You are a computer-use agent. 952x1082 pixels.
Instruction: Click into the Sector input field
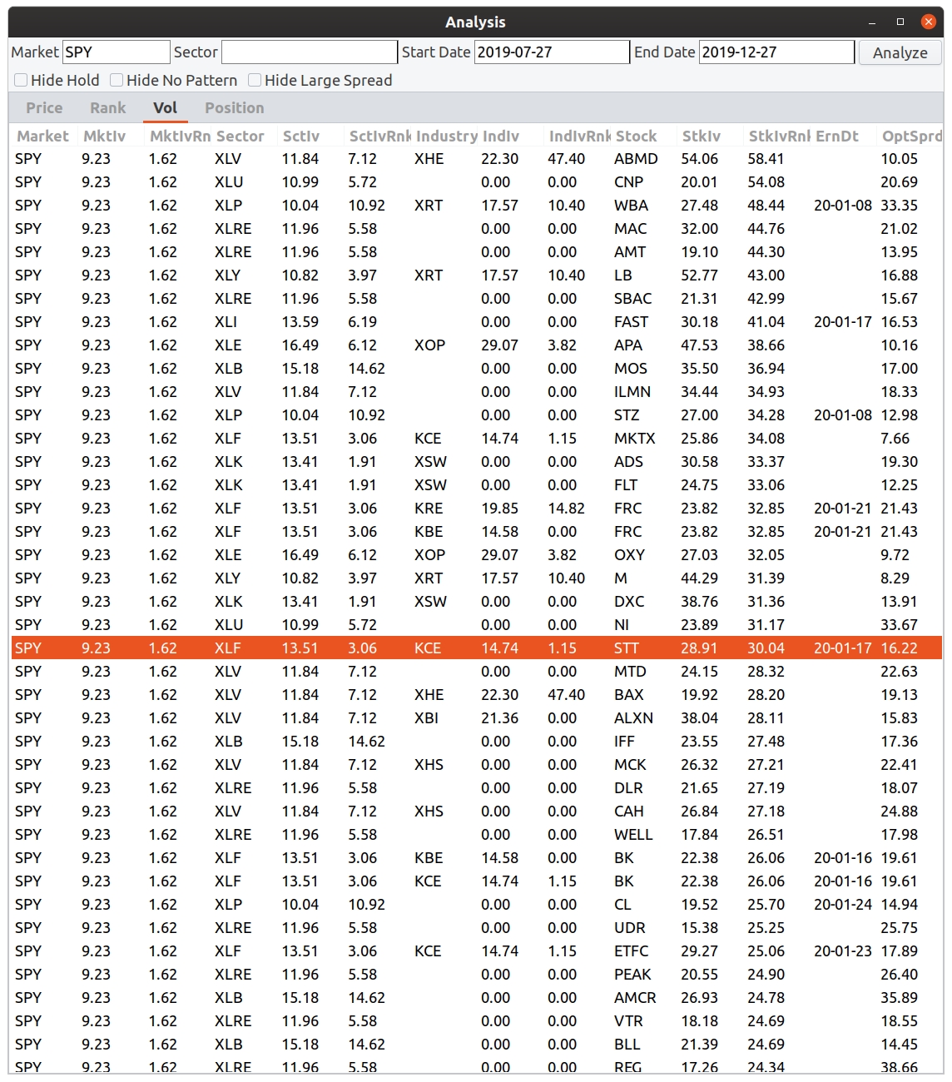click(x=310, y=52)
